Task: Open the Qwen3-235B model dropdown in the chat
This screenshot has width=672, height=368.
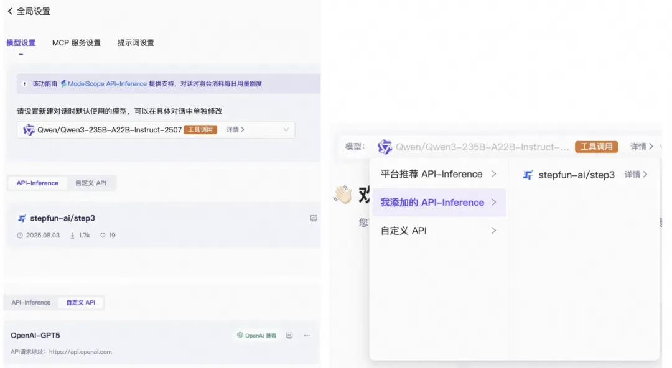Action: click(x=482, y=147)
